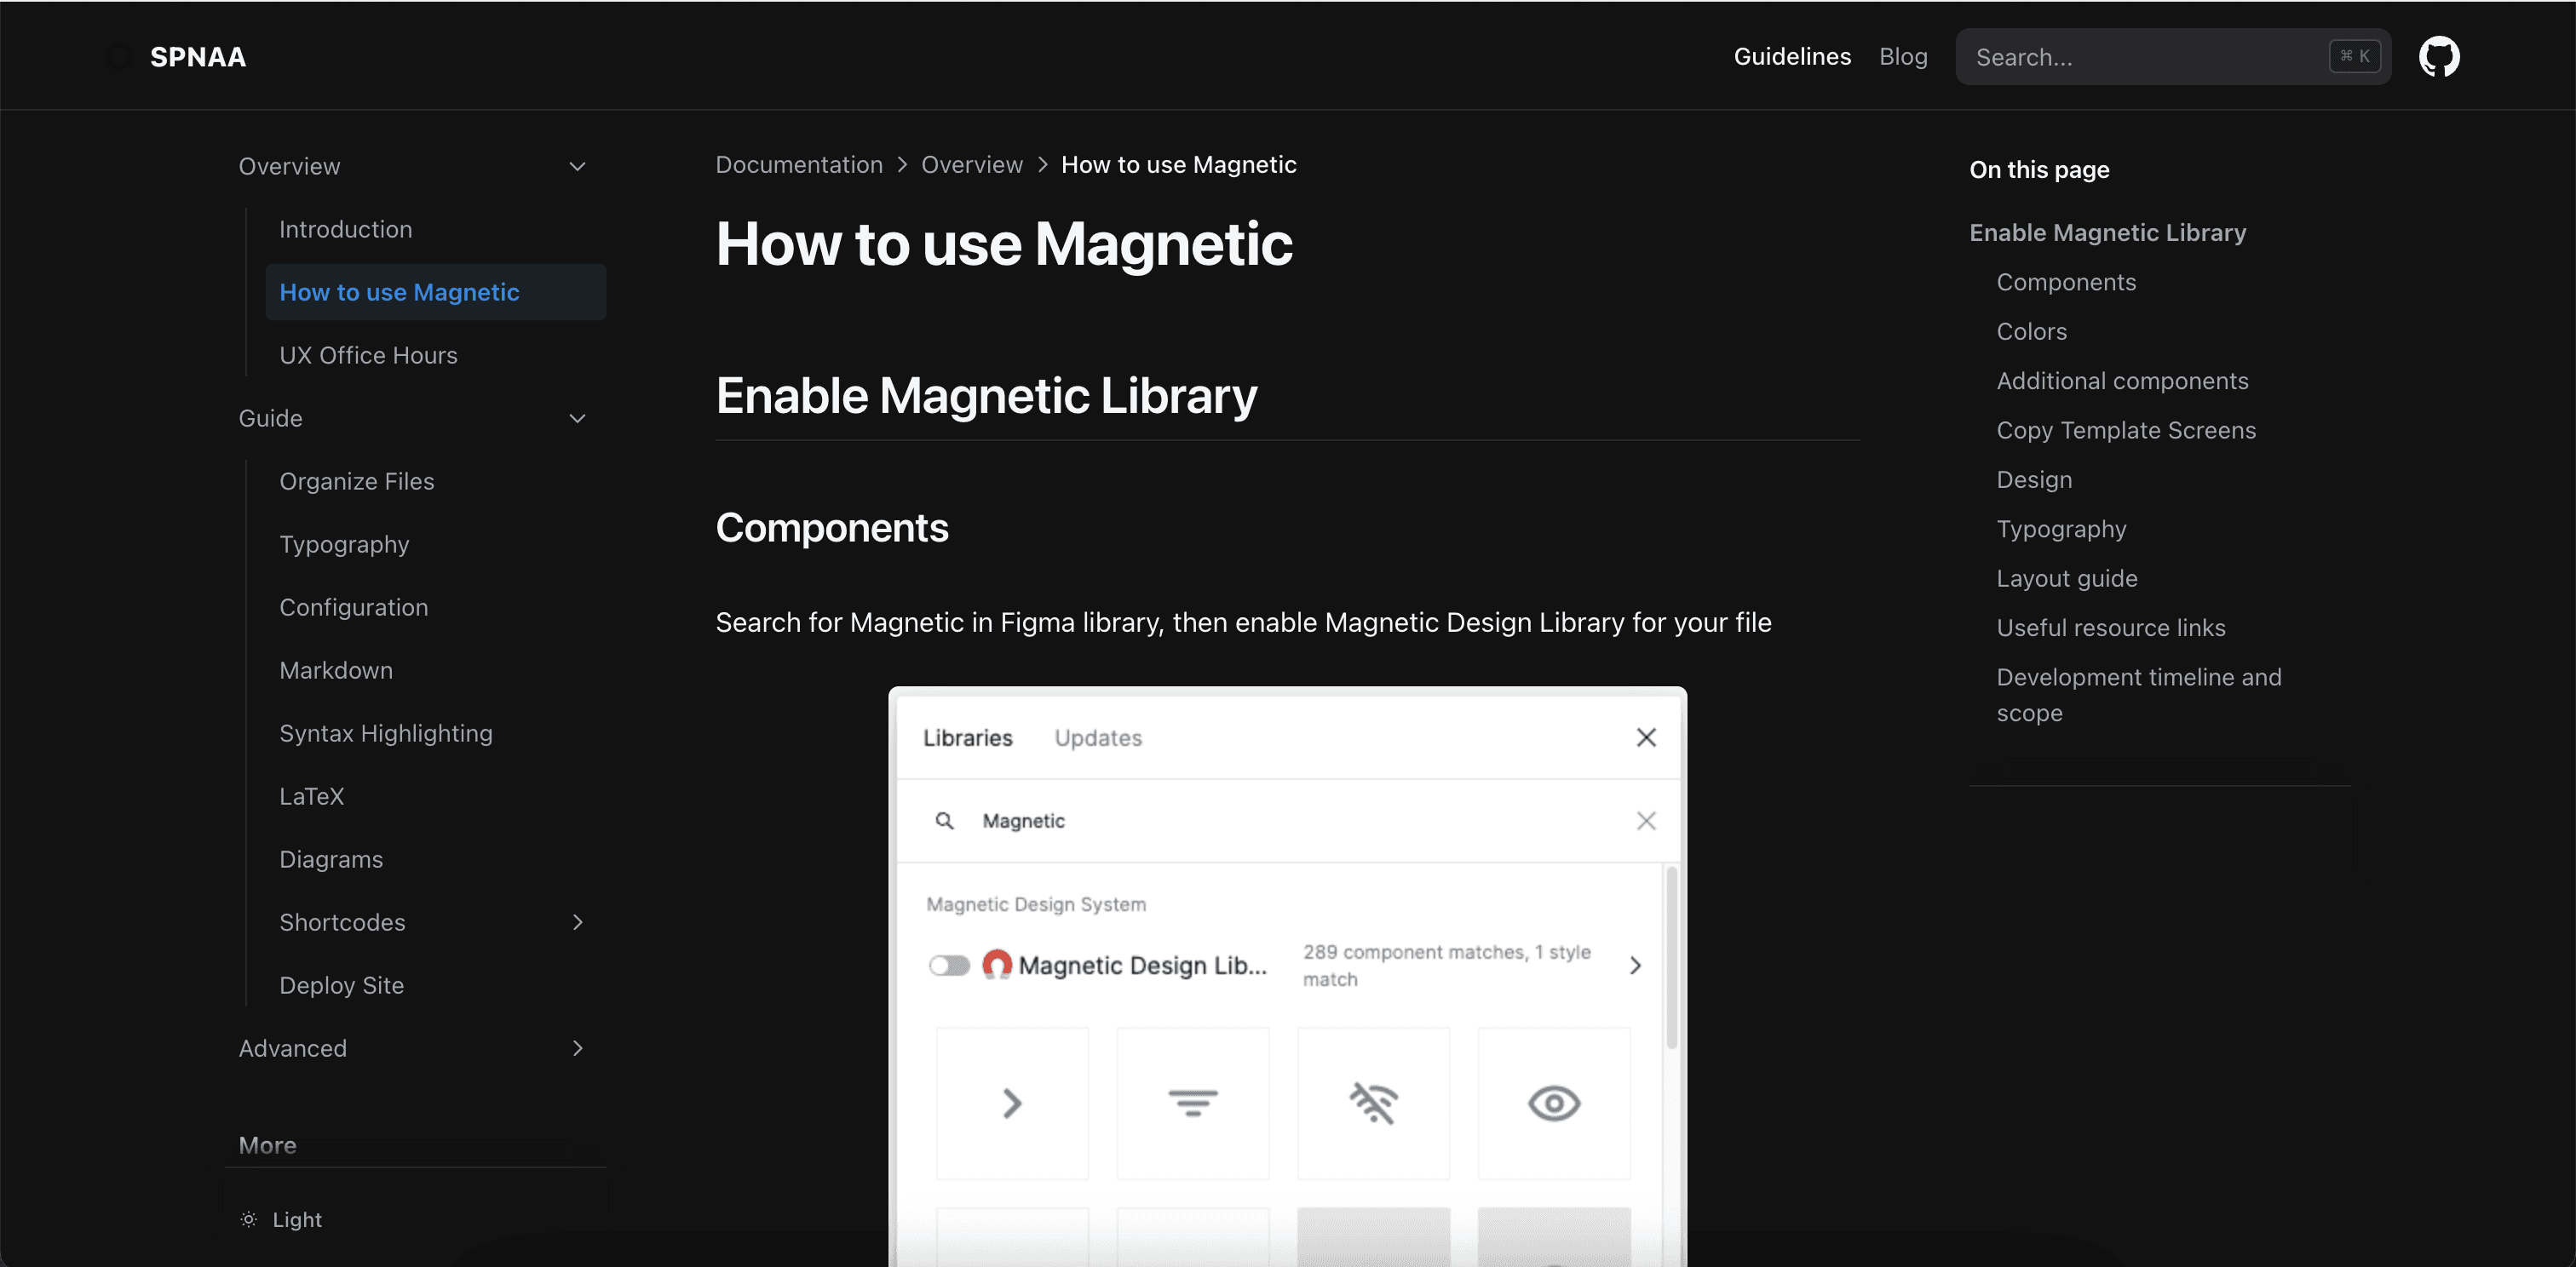
Task: Select the chevron-right icon thumbnail
Action: pos(1012,1104)
